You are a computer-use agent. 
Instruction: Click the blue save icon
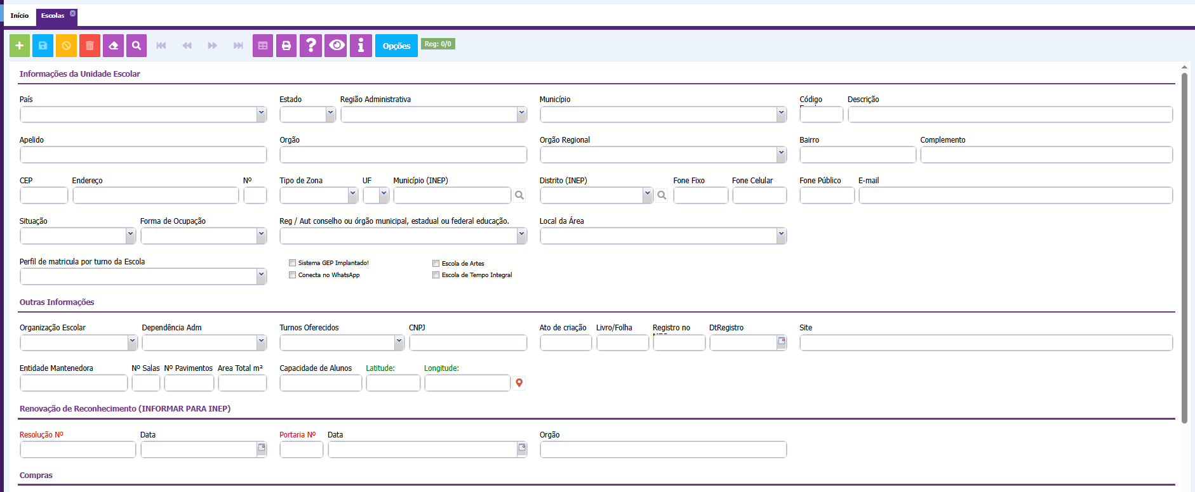[x=43, y=46]
